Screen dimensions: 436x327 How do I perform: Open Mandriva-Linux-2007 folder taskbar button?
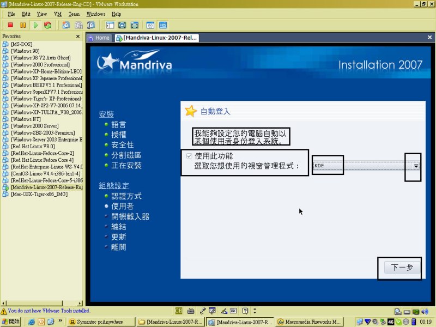171,322
